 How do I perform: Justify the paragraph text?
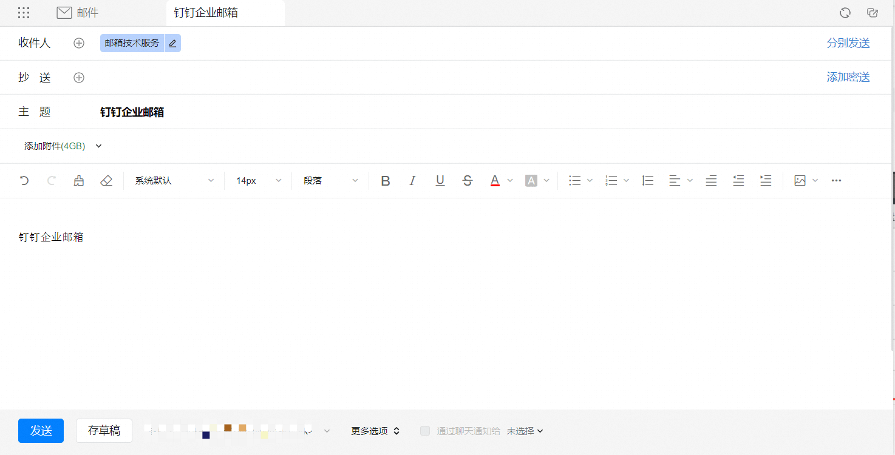click(x=711, y=180)
